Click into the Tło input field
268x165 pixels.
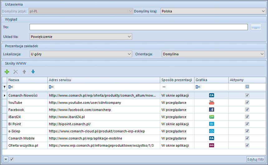point(139,27)
